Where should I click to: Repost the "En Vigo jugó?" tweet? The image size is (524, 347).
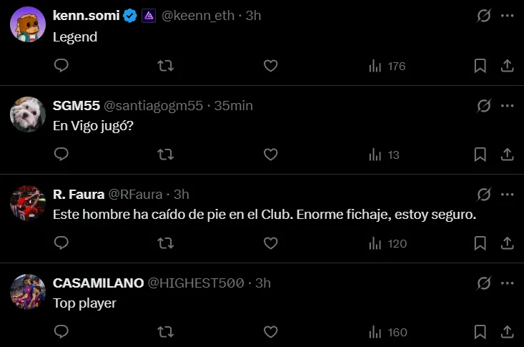[165, 155]
